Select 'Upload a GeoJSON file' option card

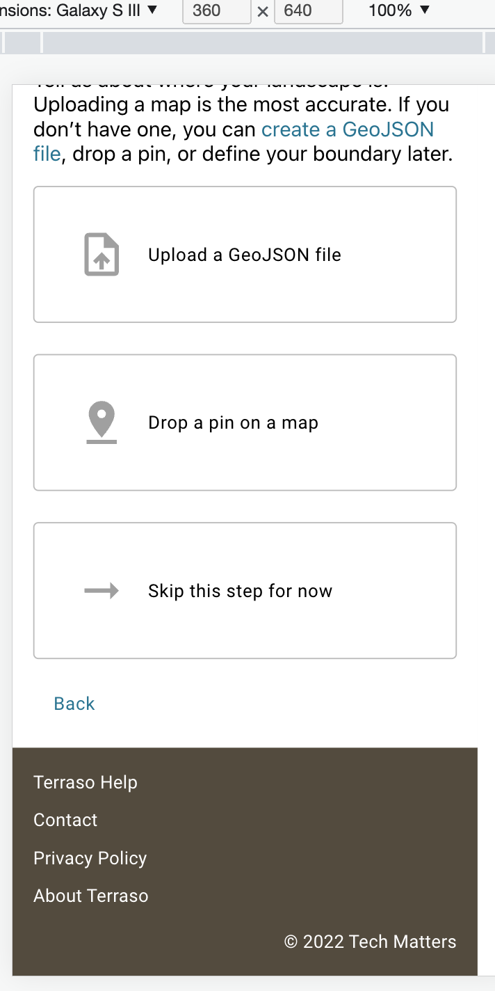[x=245, y=255]
